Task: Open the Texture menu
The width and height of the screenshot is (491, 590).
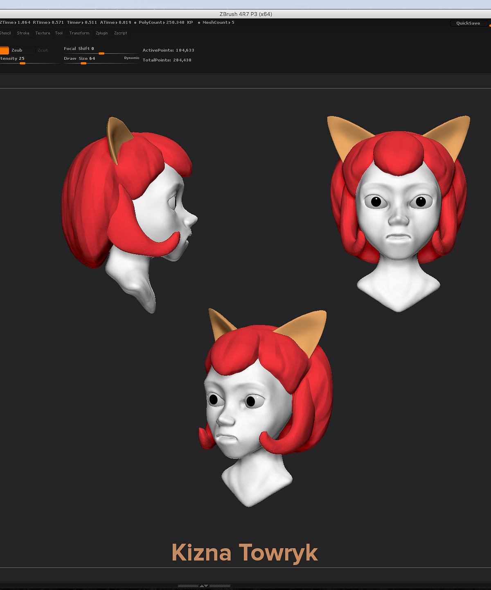Action: (43, 33)
